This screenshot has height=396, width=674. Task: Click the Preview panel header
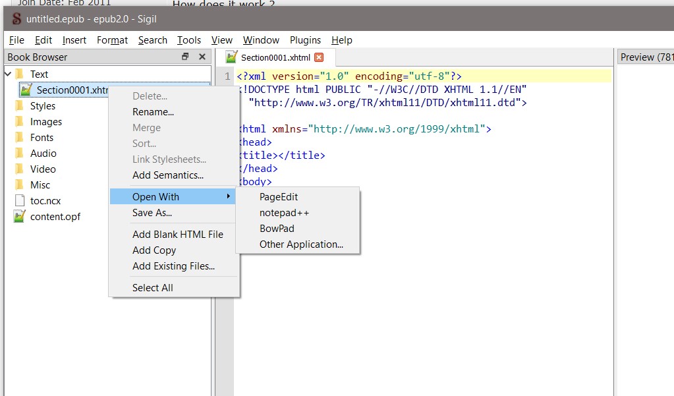point(646,57)
